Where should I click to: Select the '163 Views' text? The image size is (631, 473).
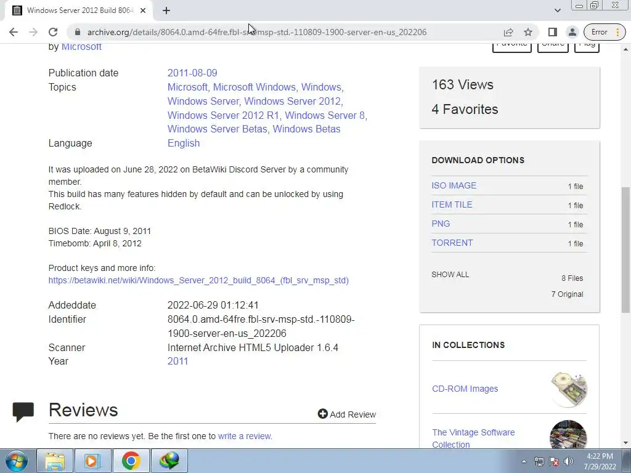click(x=462, y=84)
